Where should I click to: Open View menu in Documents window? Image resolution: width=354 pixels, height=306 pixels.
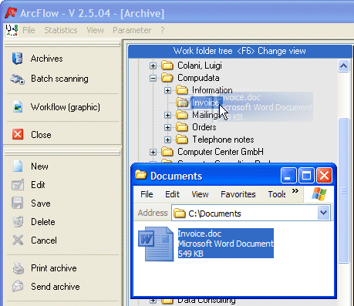click(x=200, y=194)
